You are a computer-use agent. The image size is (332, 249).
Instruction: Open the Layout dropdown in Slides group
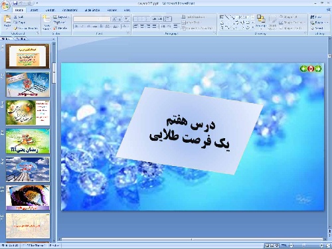tap(61, 17)
